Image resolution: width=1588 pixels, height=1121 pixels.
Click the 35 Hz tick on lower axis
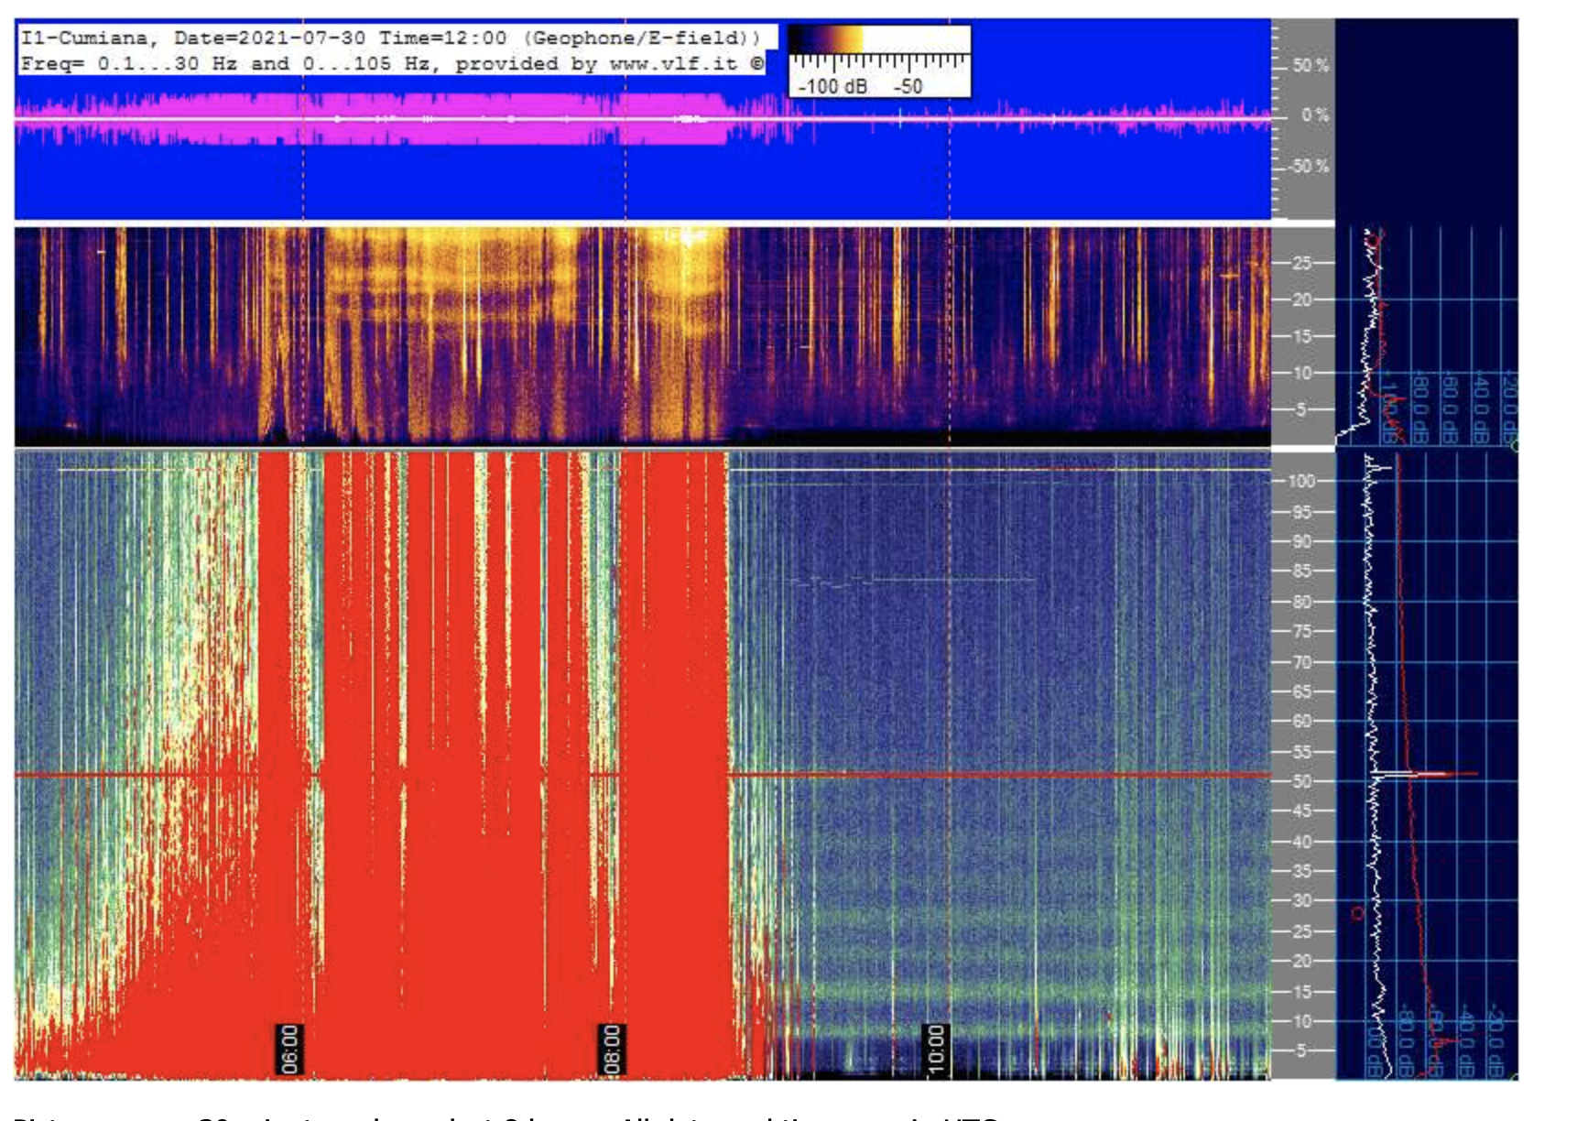point(1301,871)
